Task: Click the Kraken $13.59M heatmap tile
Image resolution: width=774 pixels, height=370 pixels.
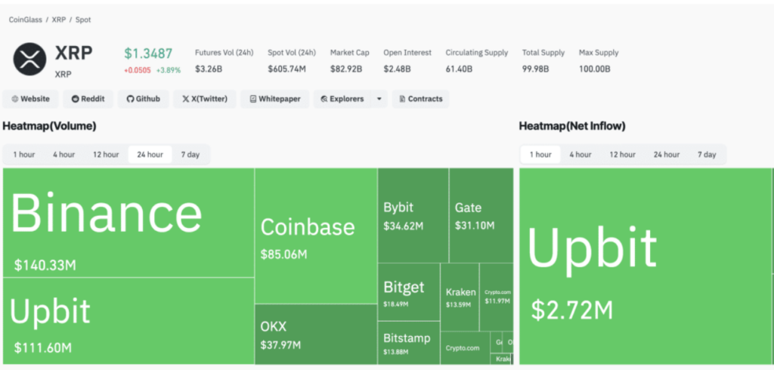Action: tap(460, 297)
